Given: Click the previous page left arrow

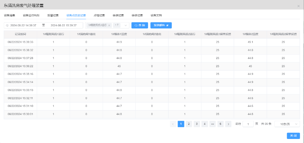Looking at the screenshot, I should point(173,124).
